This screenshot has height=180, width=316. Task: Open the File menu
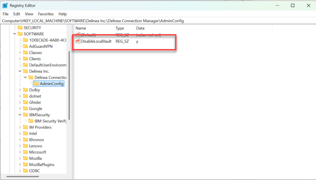[6, 14]
